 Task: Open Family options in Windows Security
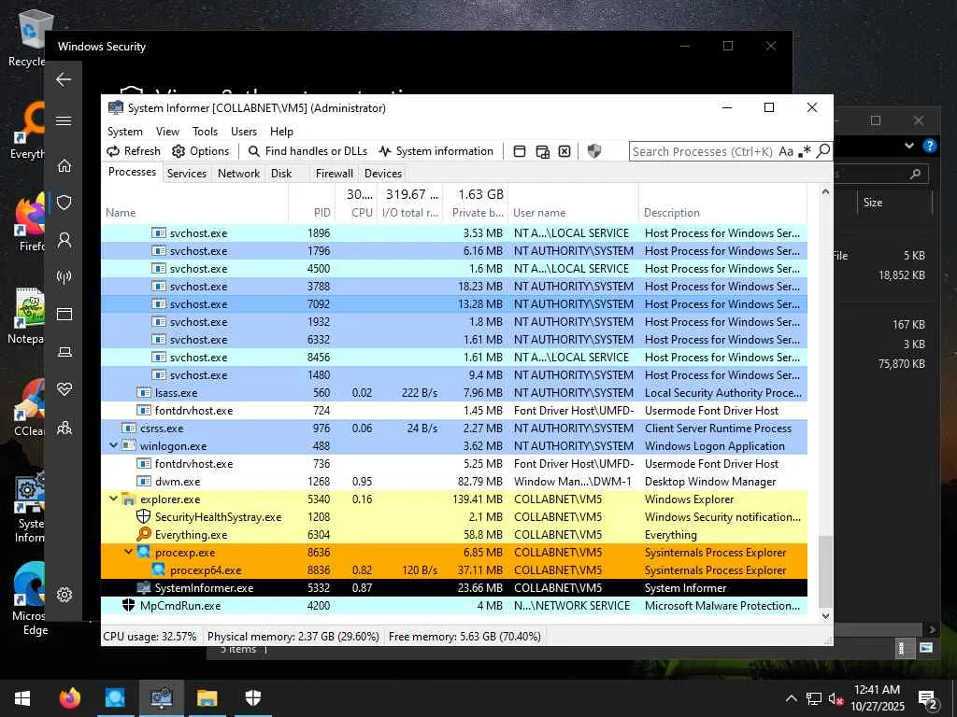(x=64, y=428)
